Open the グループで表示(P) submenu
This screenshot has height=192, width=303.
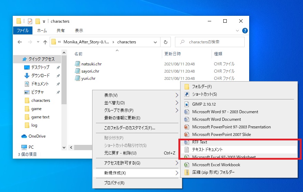click(x=137, y=110)
